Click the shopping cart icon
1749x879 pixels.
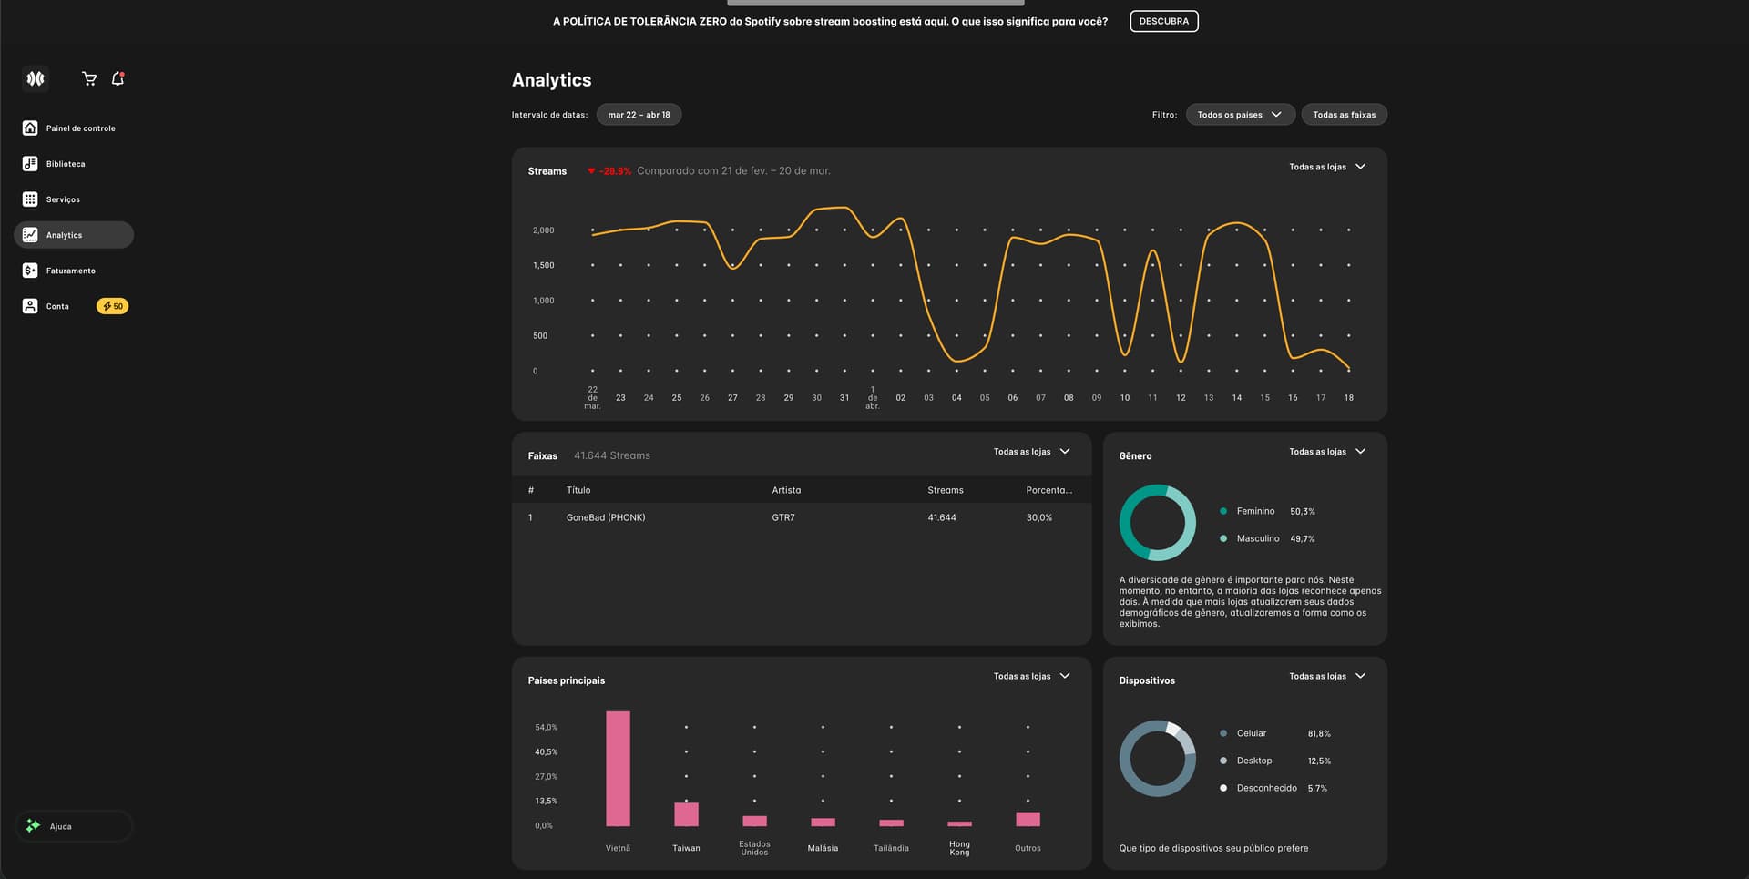(89, 79)
